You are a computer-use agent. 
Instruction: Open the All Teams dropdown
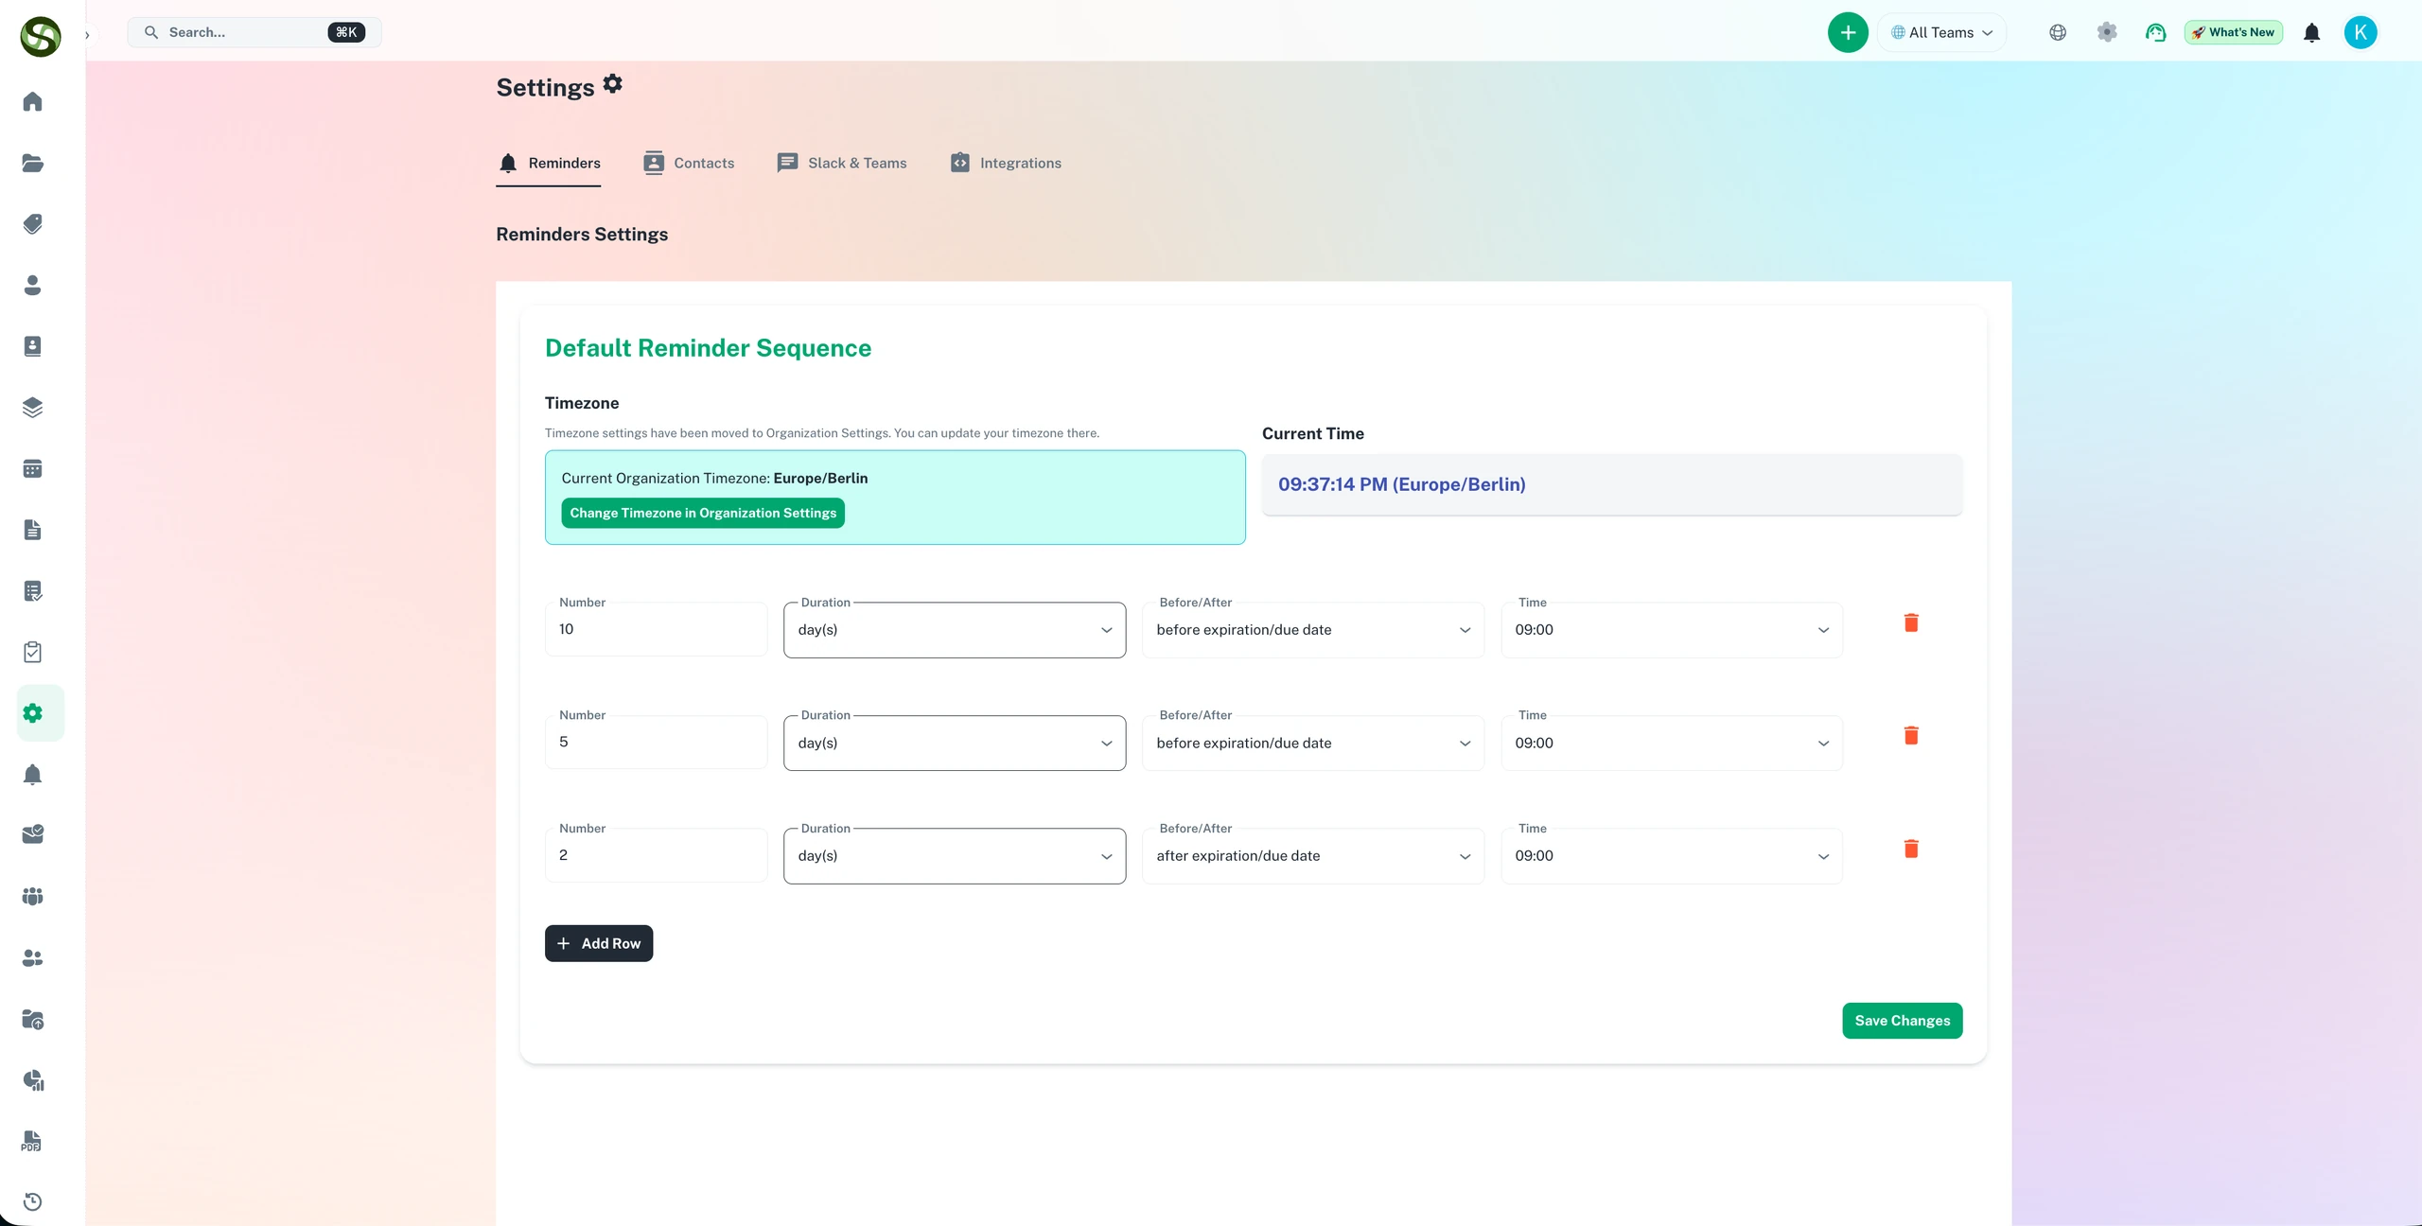(1941, 32)
